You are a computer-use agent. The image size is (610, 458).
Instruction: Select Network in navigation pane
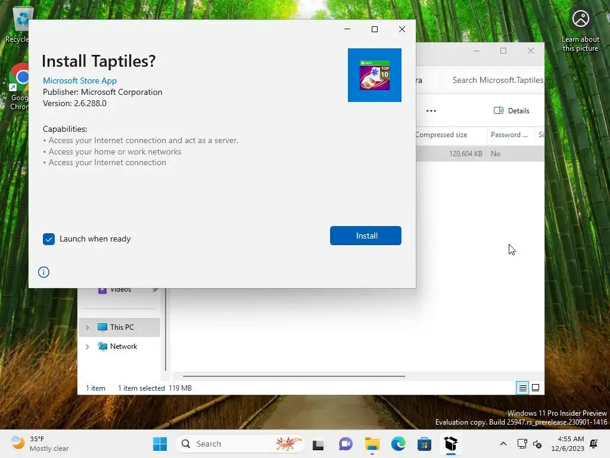click(x=119, y=346)
